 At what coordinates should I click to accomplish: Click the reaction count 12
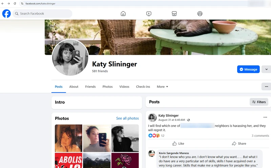(x=163, y=136)
